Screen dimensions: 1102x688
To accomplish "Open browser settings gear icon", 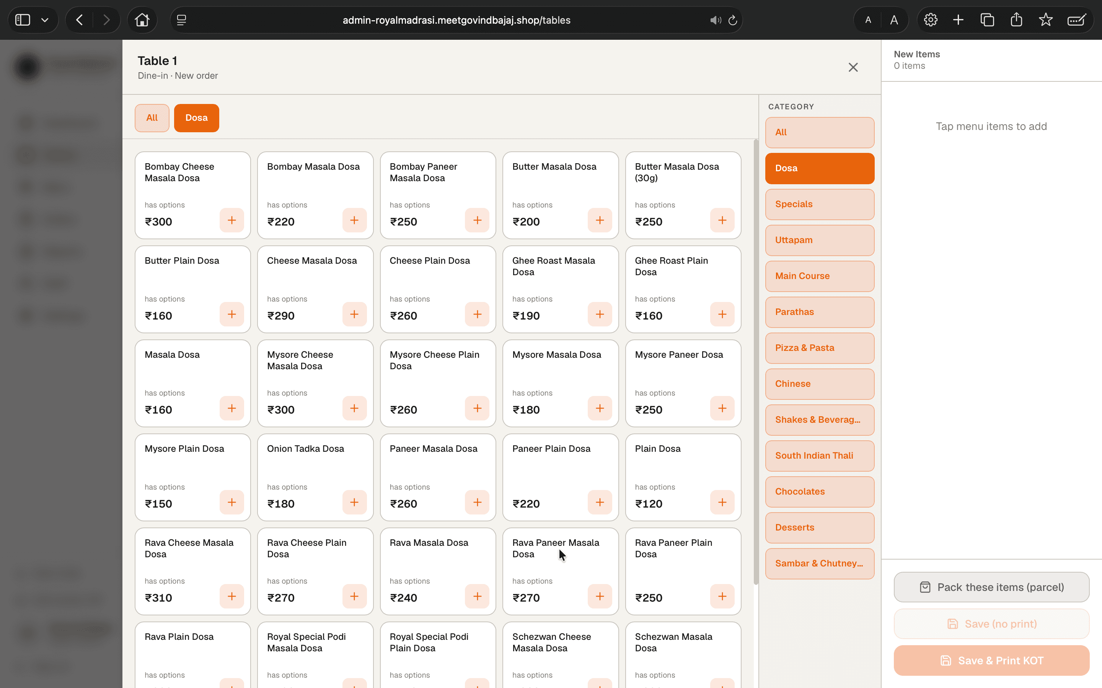I will click(x=930, y=20).
